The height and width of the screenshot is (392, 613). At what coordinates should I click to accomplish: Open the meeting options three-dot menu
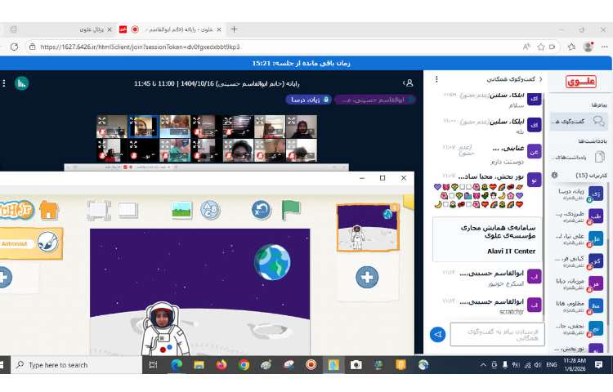4,83
